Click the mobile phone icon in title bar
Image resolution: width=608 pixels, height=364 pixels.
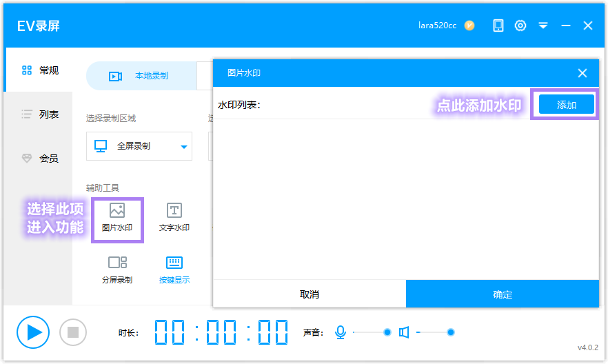(x=498, y=26)
